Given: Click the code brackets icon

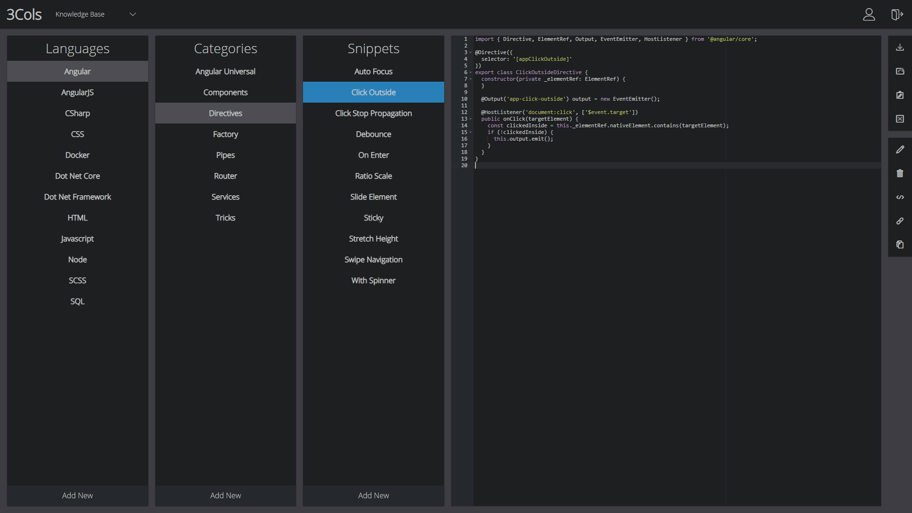Looking at the screenshot, I should 900,197.
